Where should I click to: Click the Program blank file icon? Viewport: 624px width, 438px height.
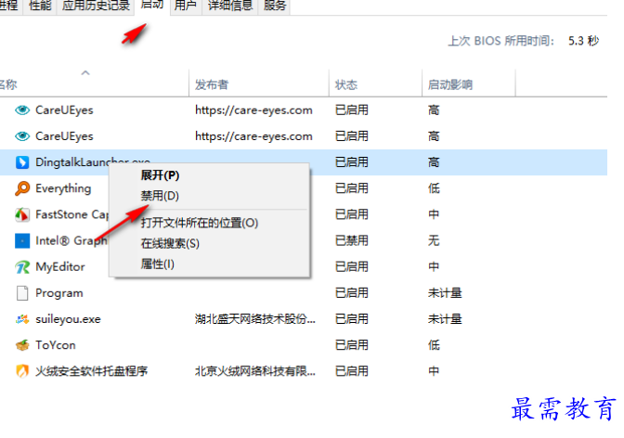pos(22,293)
